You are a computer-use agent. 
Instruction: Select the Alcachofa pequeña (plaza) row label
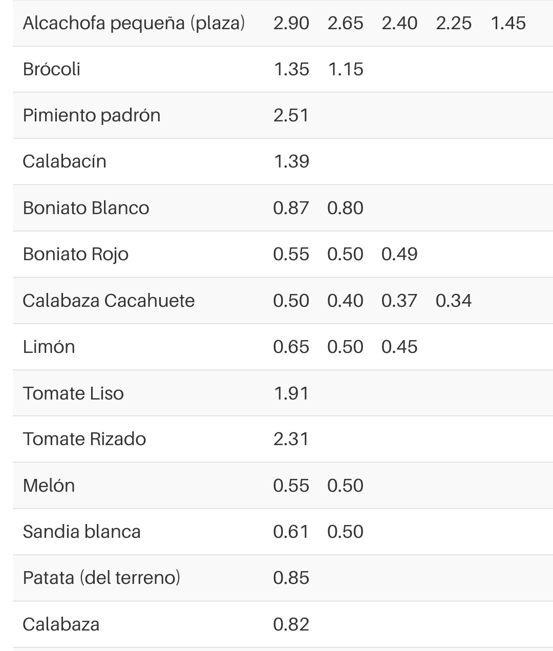click(134, 24)
